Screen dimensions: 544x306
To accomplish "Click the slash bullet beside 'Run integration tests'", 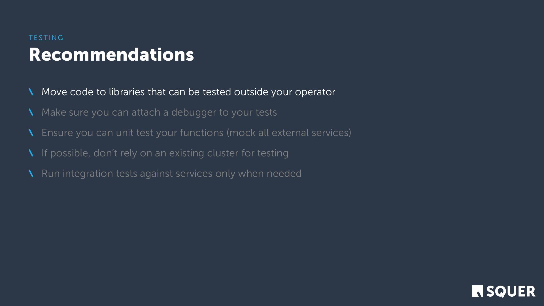I will [31, 173].
